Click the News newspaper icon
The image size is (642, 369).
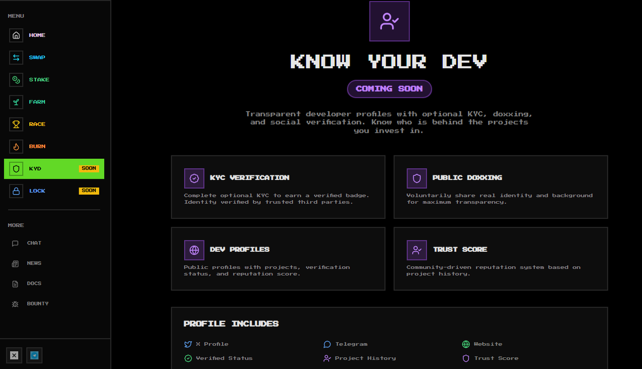tap(15, 264)
